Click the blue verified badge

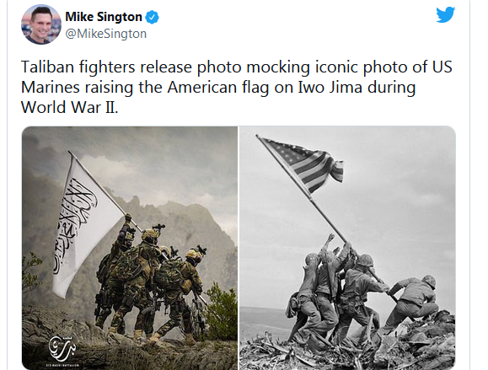click(153, 17)
